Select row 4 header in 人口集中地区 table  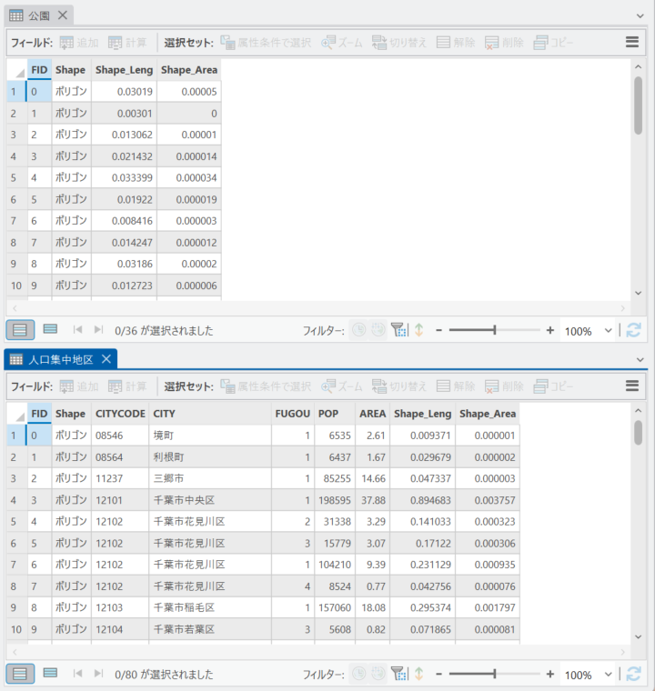tap(14, 500)
